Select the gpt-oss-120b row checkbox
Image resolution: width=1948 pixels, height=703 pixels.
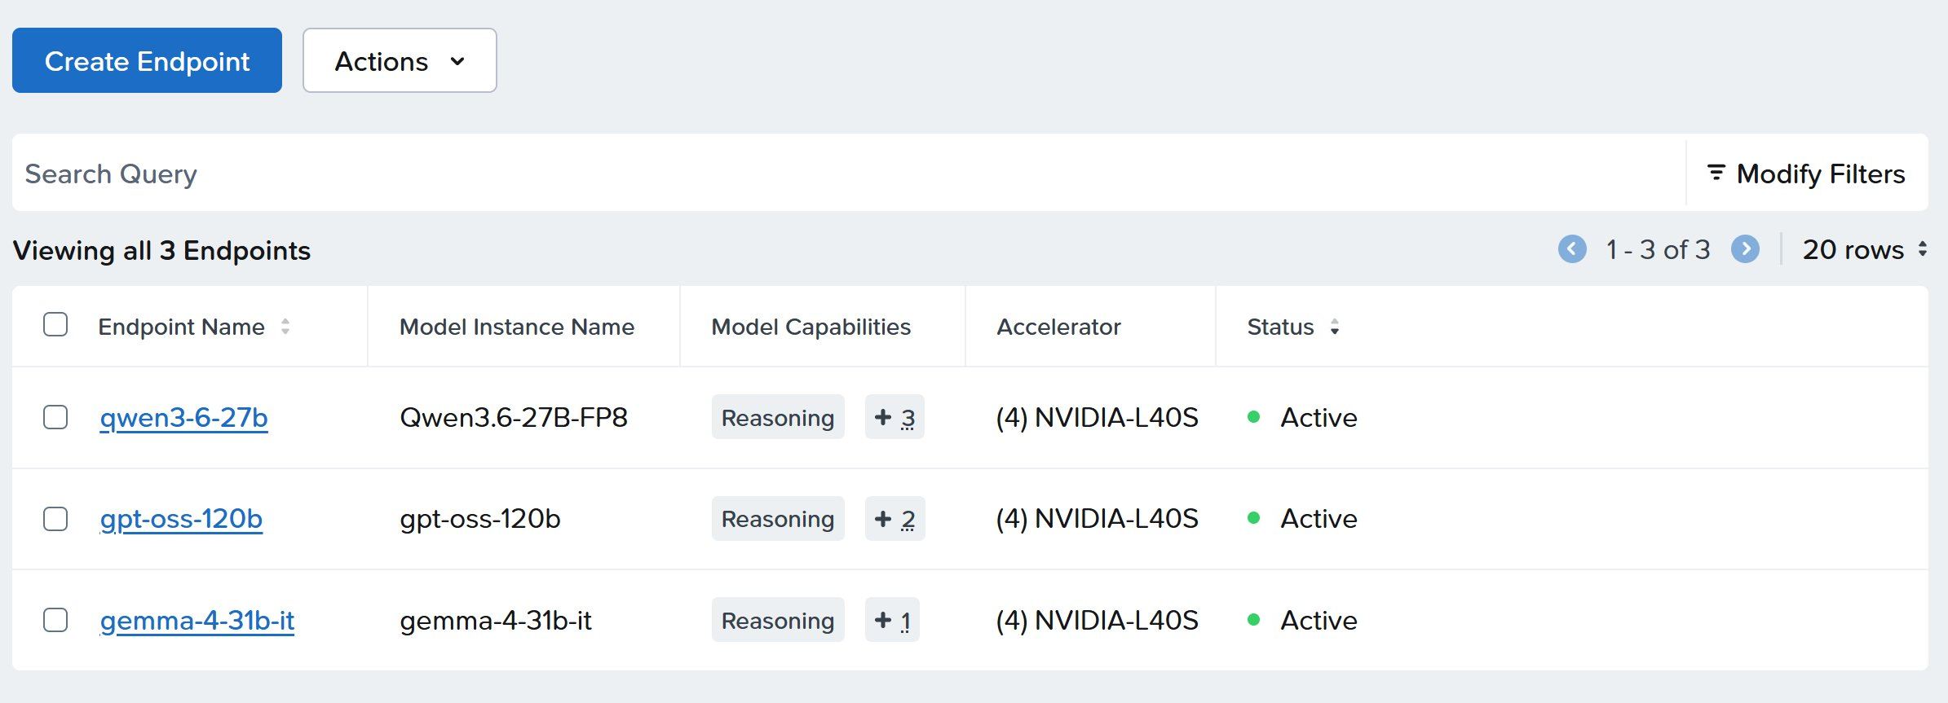pos(55,519)
